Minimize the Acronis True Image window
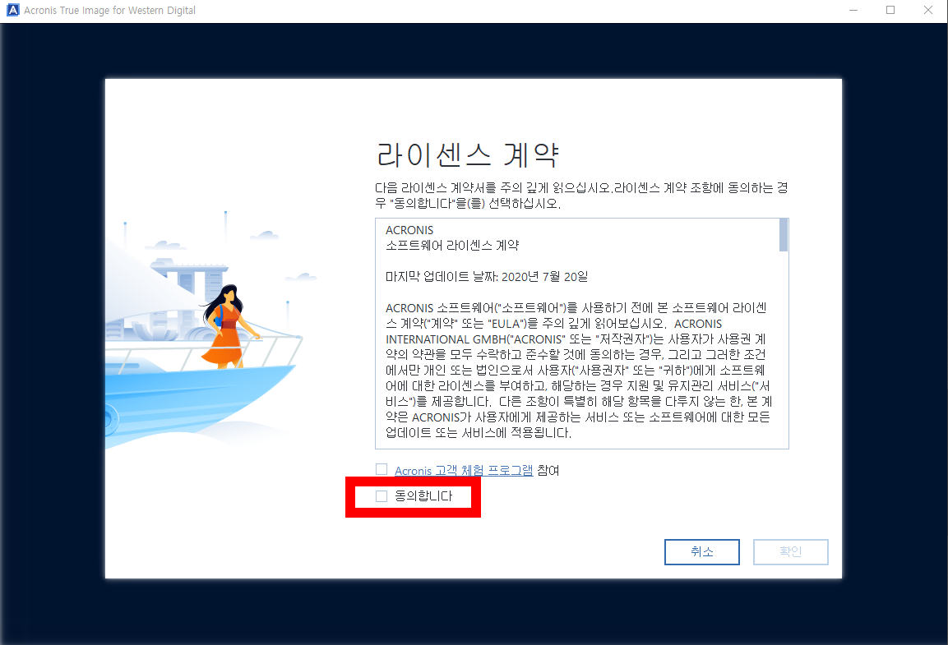 pos(853,10)
